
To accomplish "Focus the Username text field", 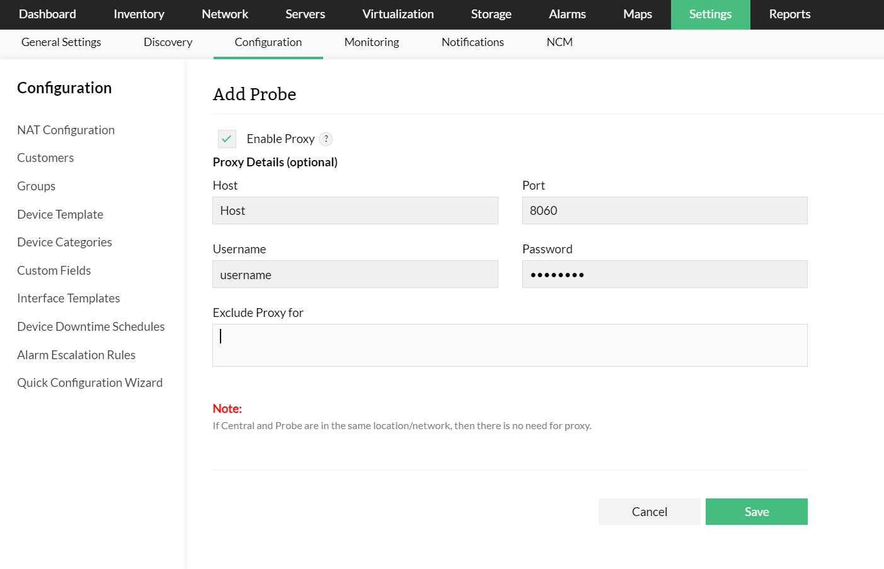I will [355, 275].
